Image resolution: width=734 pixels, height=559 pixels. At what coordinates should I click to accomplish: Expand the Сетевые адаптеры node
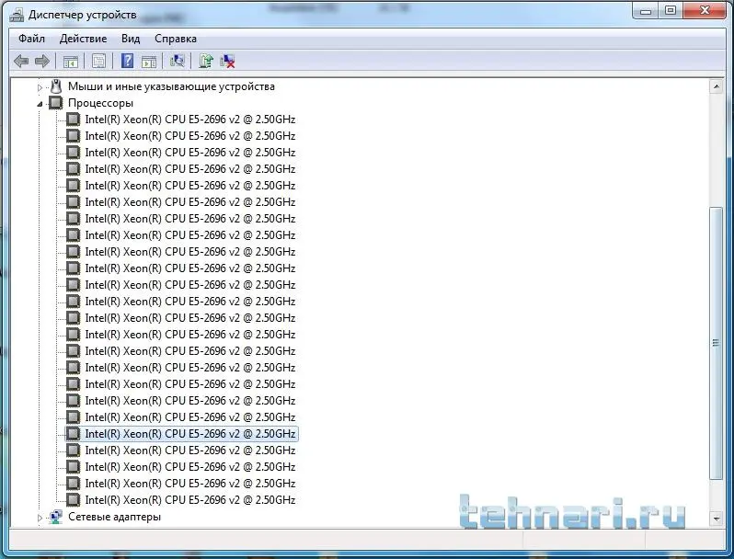[x=40, y=518]
